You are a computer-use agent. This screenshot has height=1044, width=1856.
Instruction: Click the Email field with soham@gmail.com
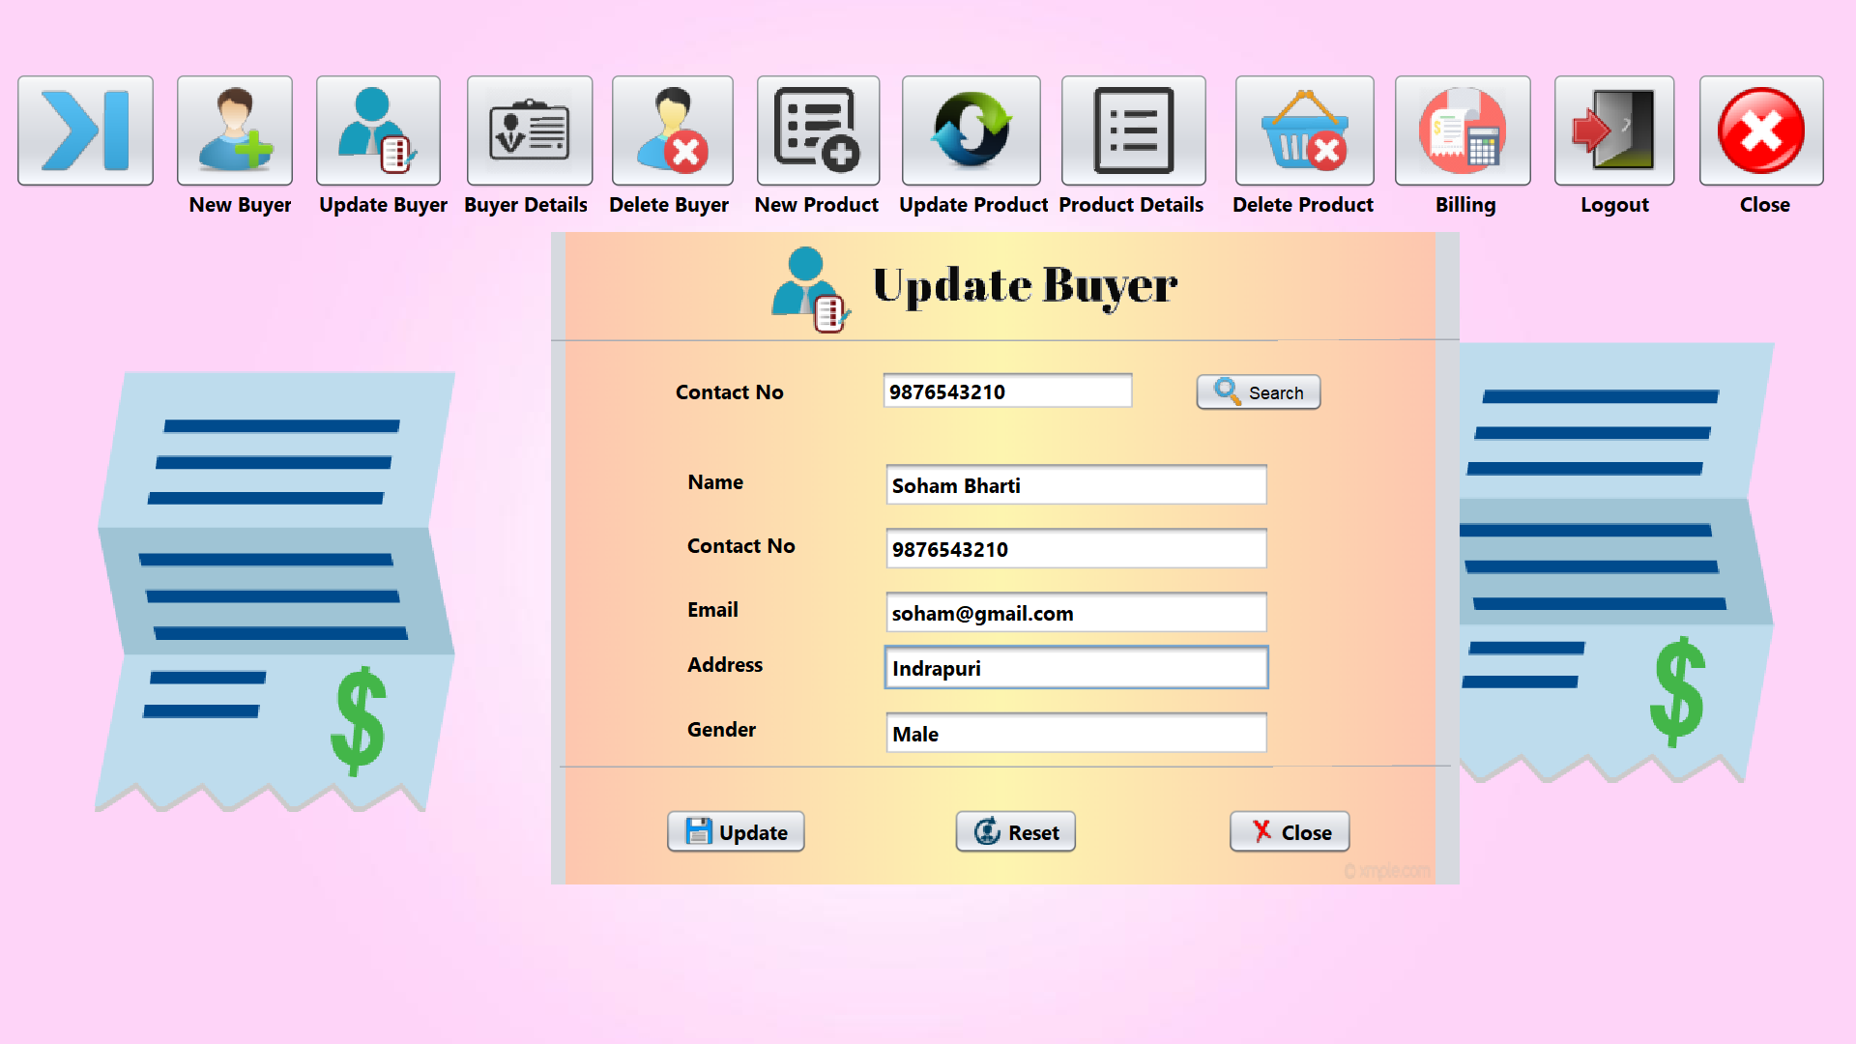(x=1076, y=612)
